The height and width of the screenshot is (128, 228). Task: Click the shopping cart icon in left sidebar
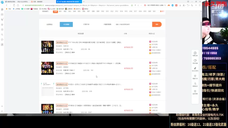coord(2,19)
